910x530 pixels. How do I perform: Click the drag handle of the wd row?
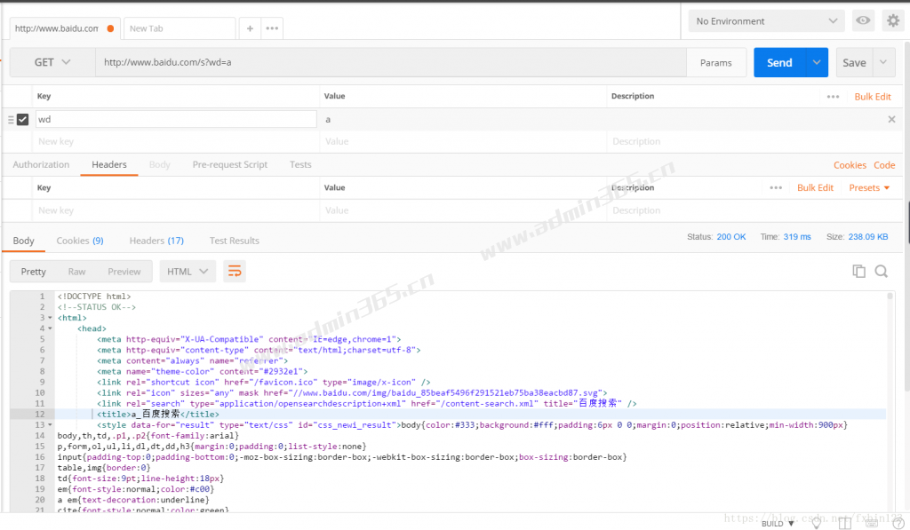click(11, 120)
